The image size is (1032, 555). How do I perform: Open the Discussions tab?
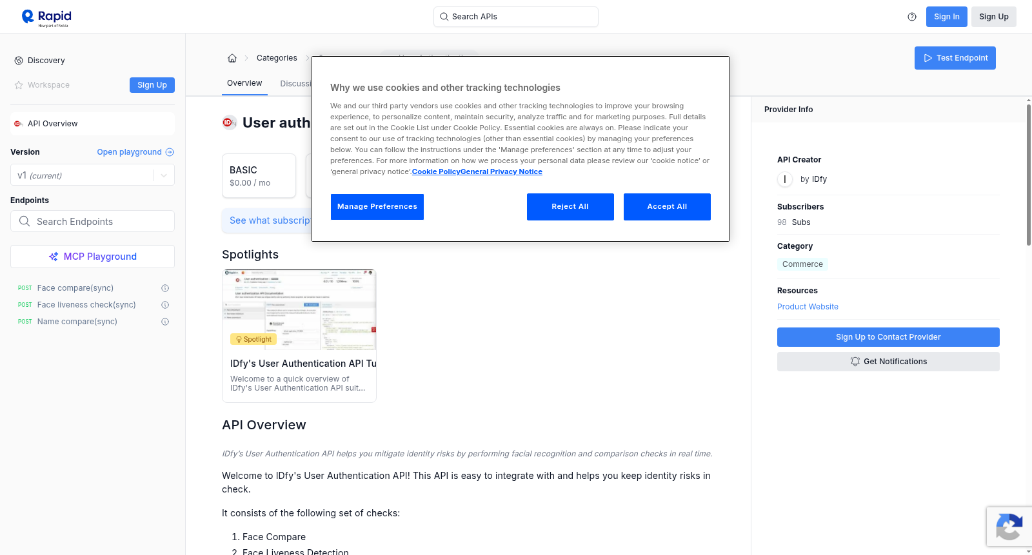click(x=295, y=84)
